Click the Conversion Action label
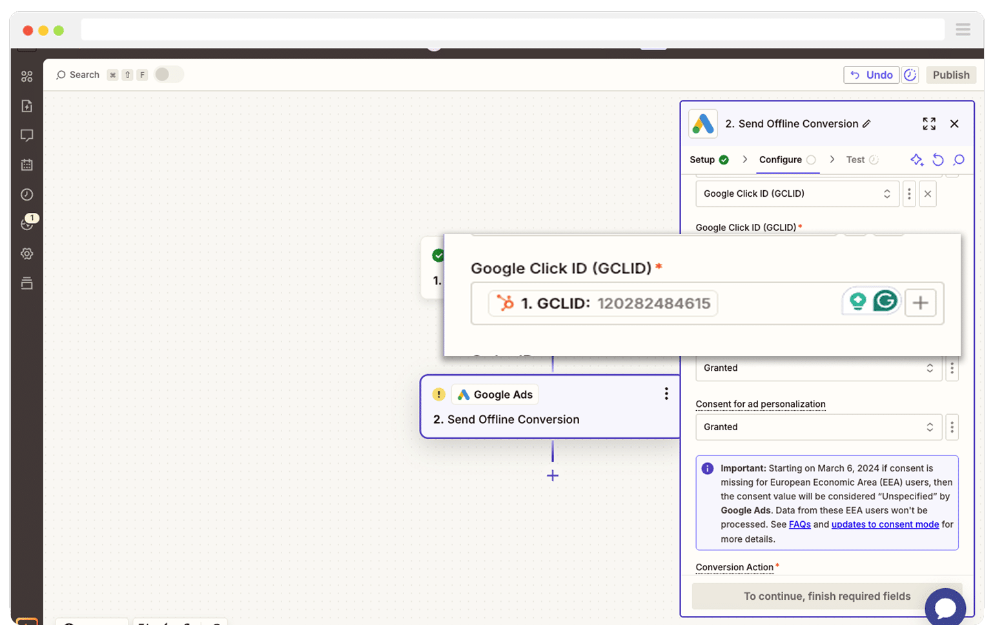The image size is (993, 625). [x=734, y=568]
